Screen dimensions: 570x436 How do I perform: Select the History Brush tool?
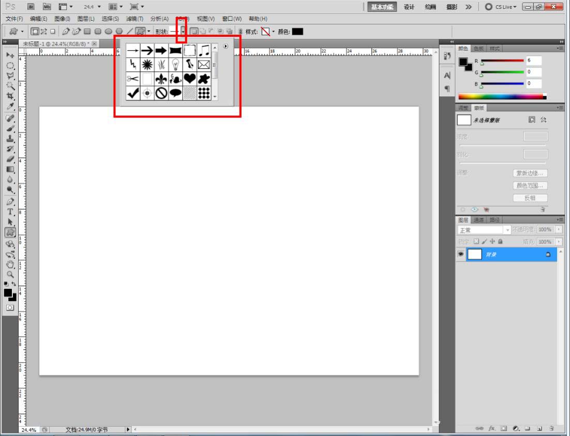[10, 149]
